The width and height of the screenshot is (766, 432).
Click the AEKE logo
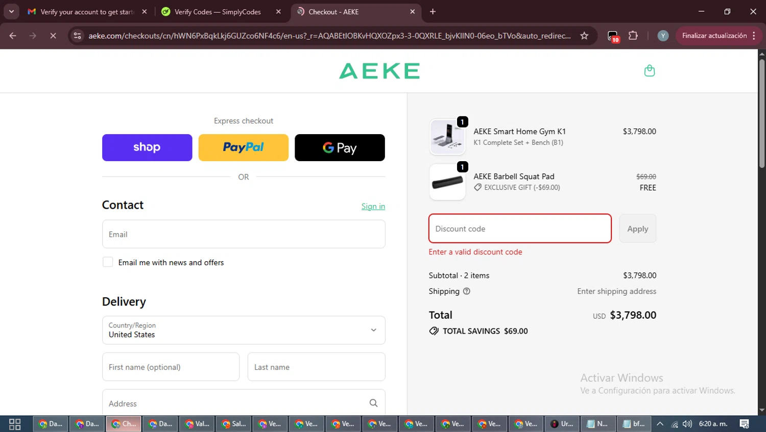click(x=379, y=71)
